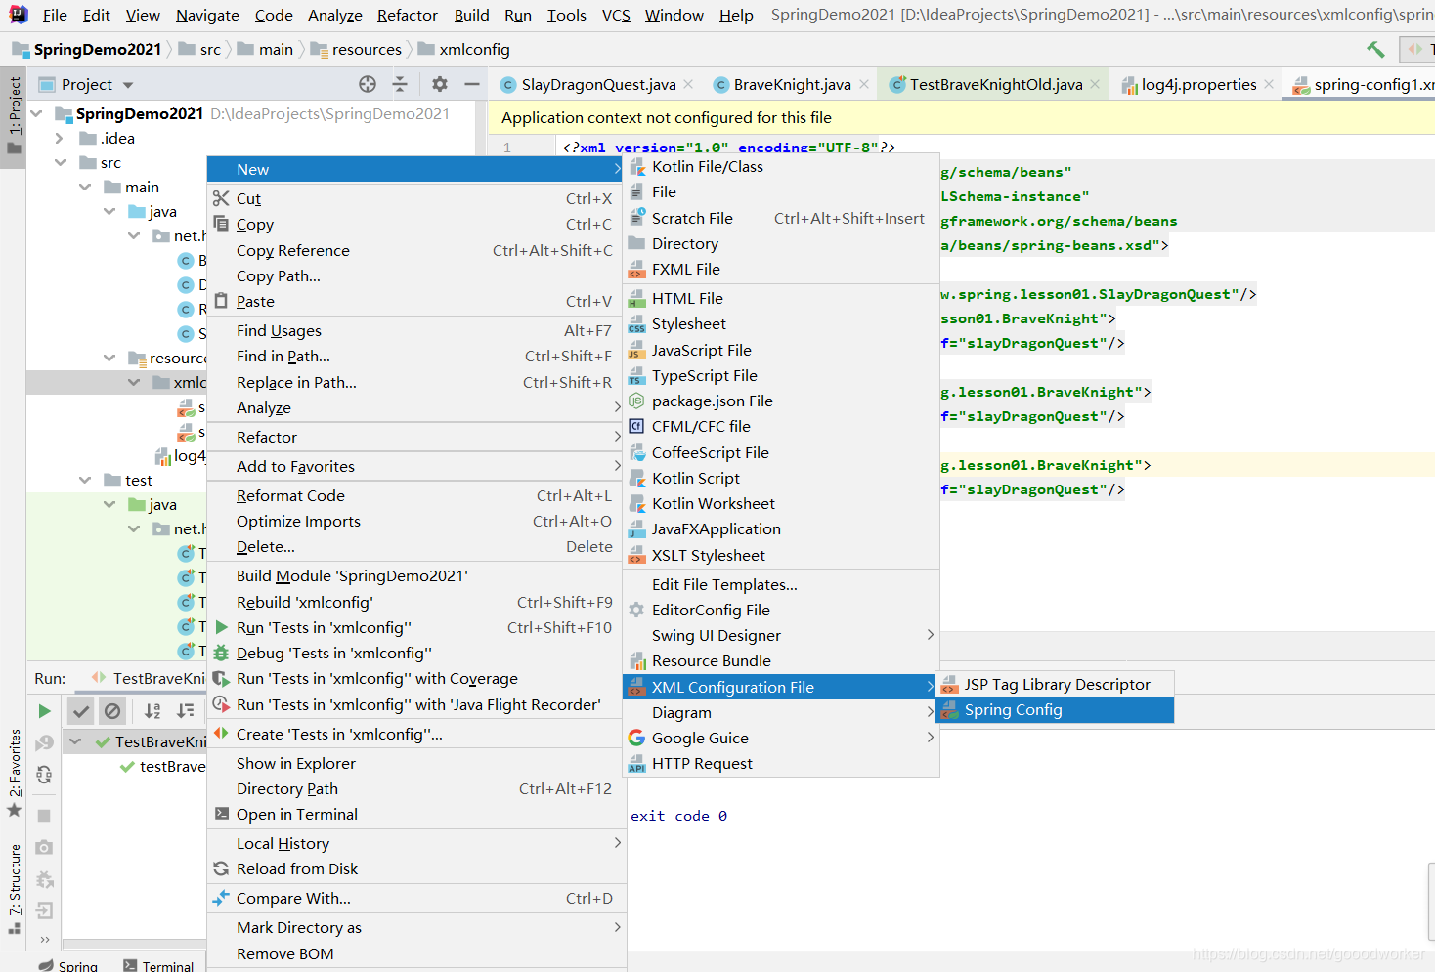Screen dimensions: 1435x972
Task: Click the Compare With icon
Action: 221,898
